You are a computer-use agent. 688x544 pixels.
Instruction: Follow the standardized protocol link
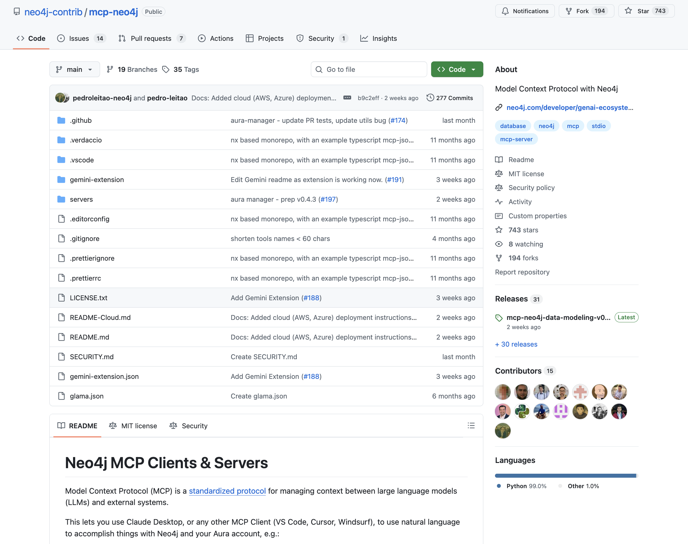[x=227, y=491]
